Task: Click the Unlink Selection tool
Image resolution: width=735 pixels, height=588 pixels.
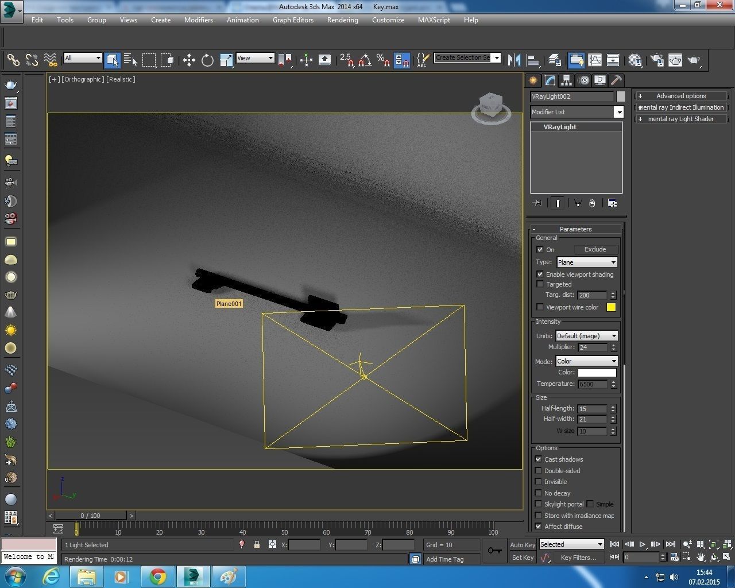Action: pyautogui.click(x=32, y=60)
